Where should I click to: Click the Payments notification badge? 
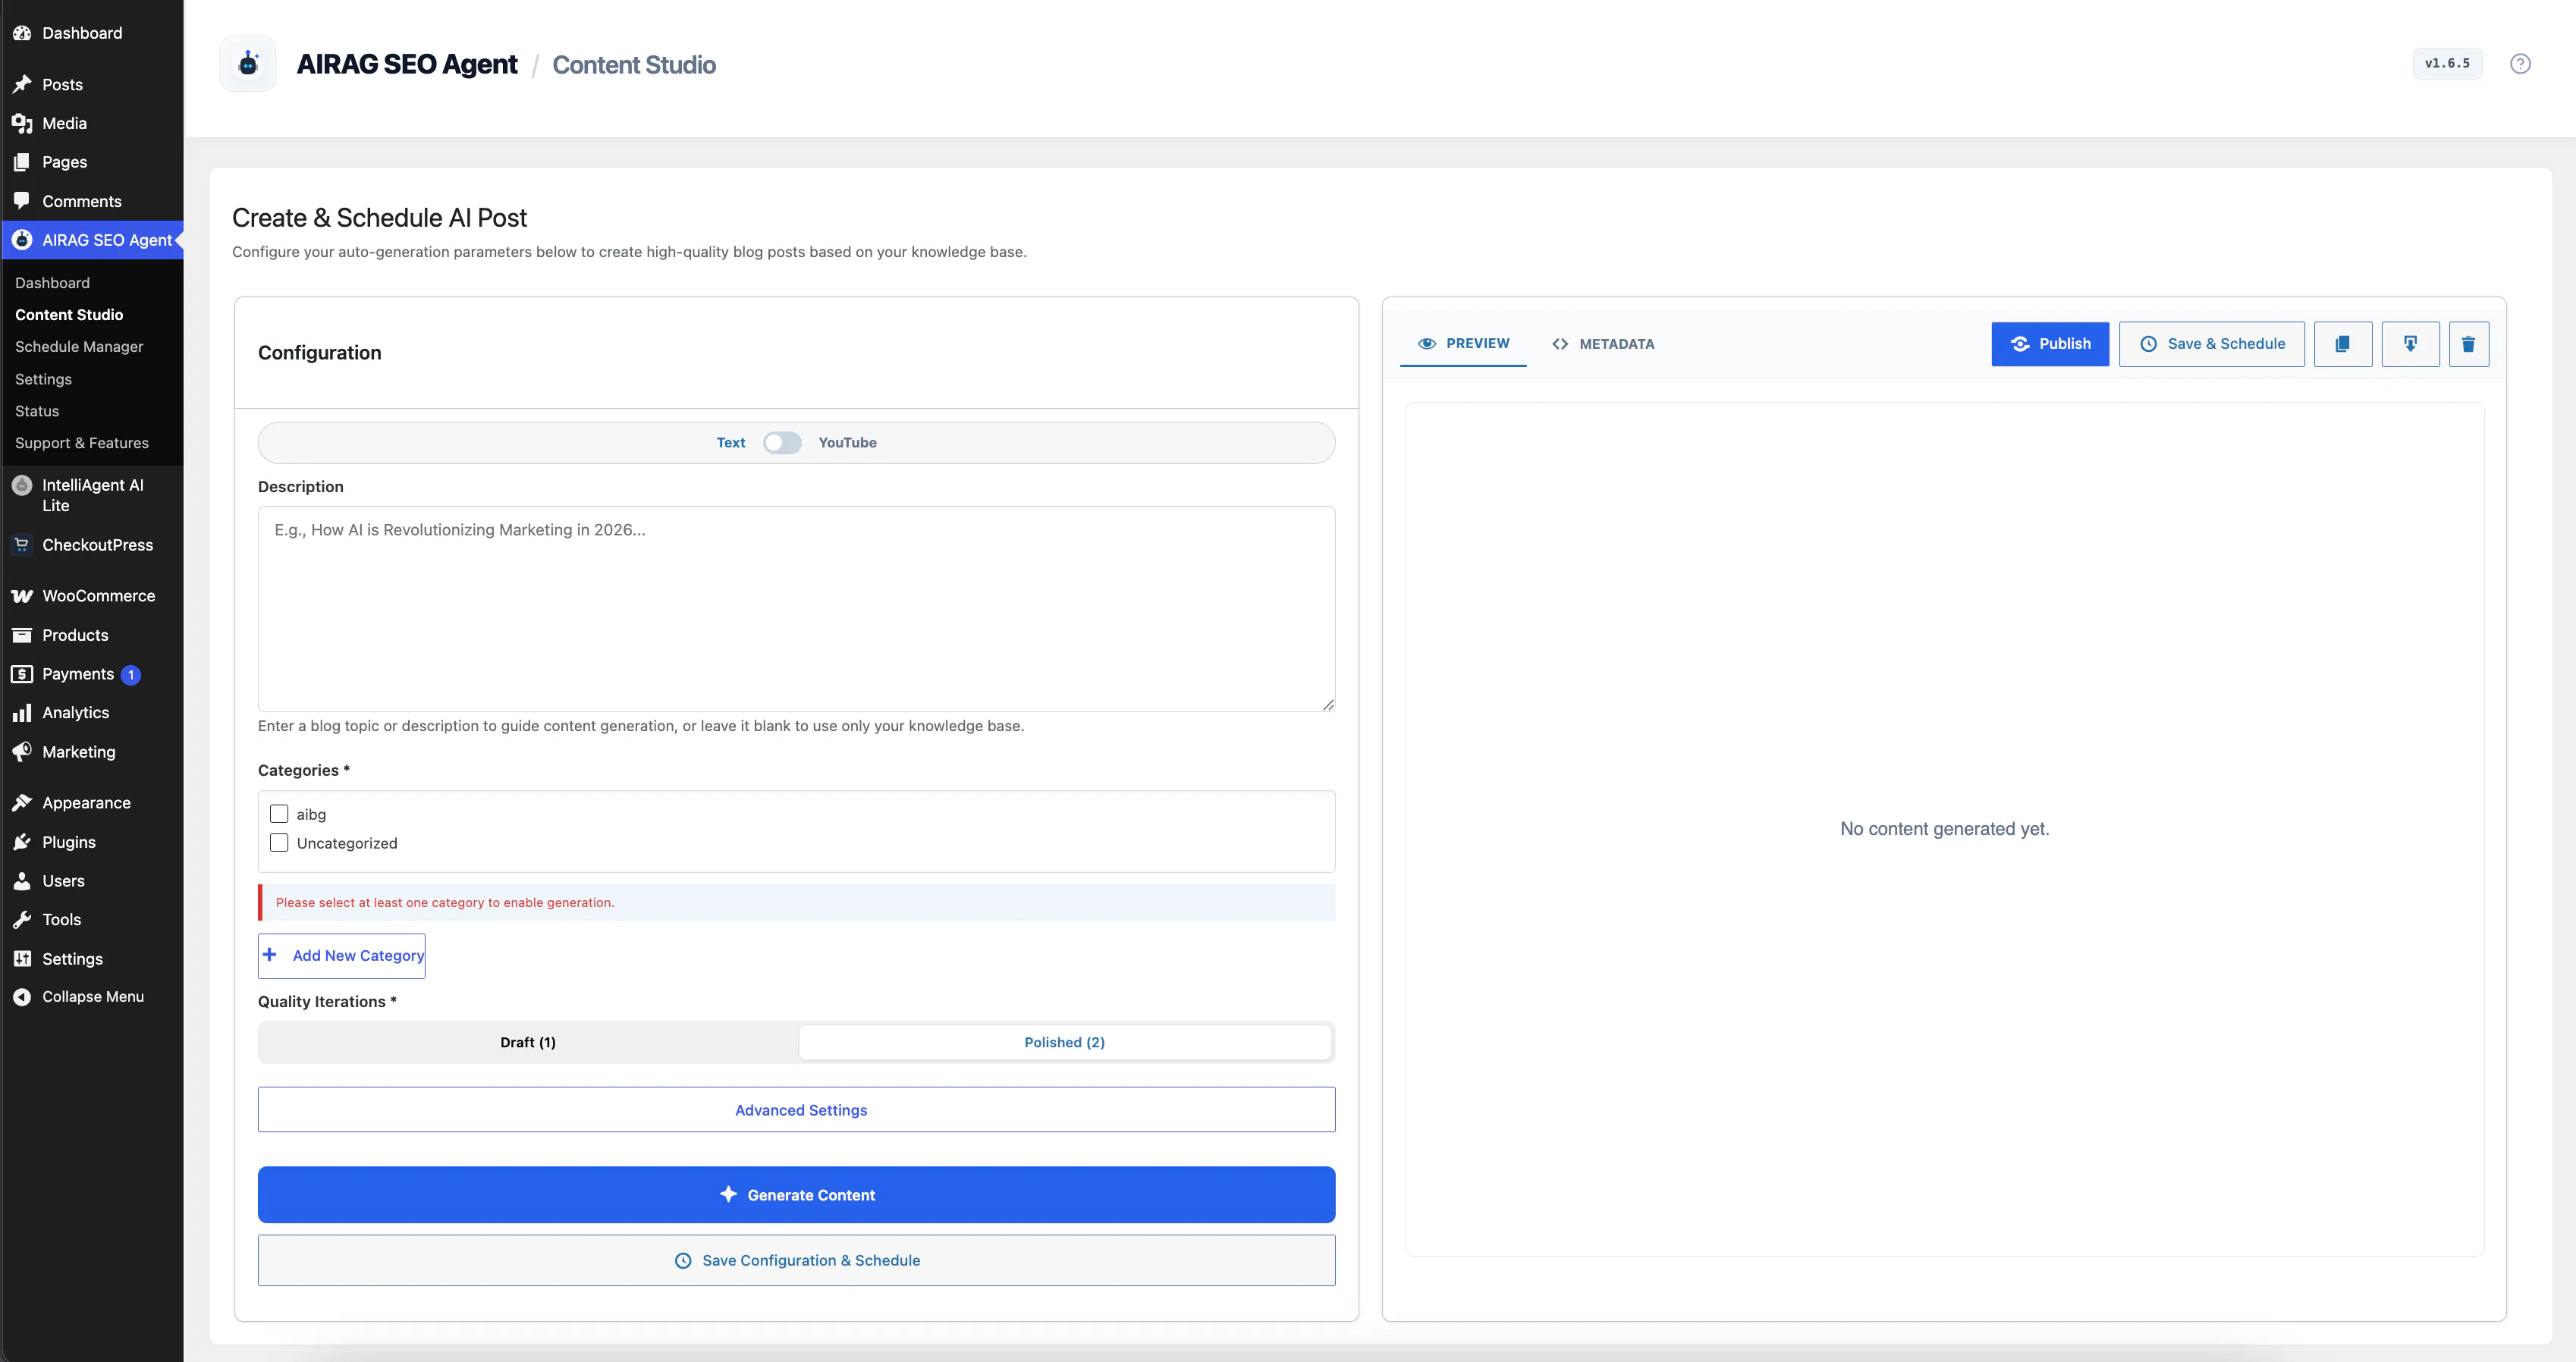click(131, 675)
